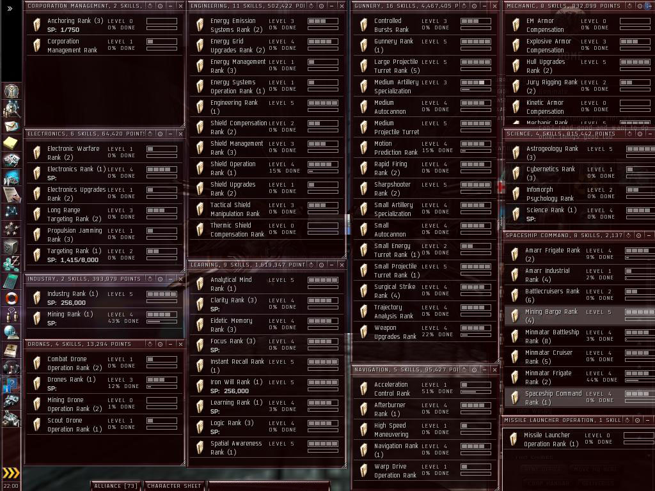Open the jukebox headphones icon
The image size is (655, 491).
click(x=12, y=367)
